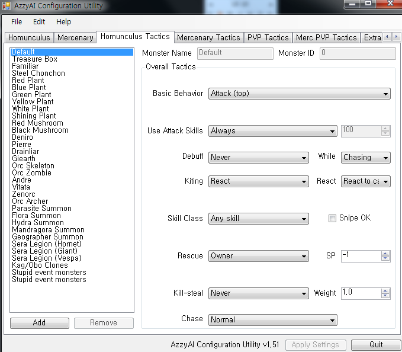Click the AzzyAI app icon in title bar
Screen dimensions: 402x352
6,6
